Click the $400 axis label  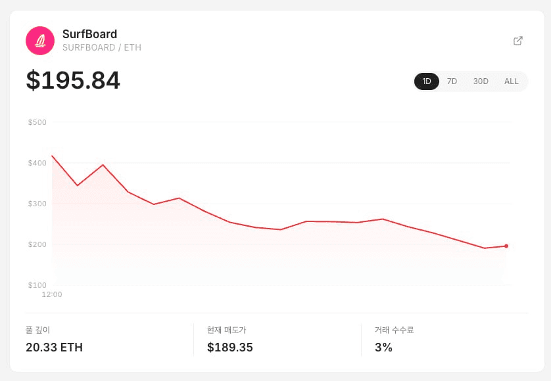pyautogui.click(x=37, y=163)
